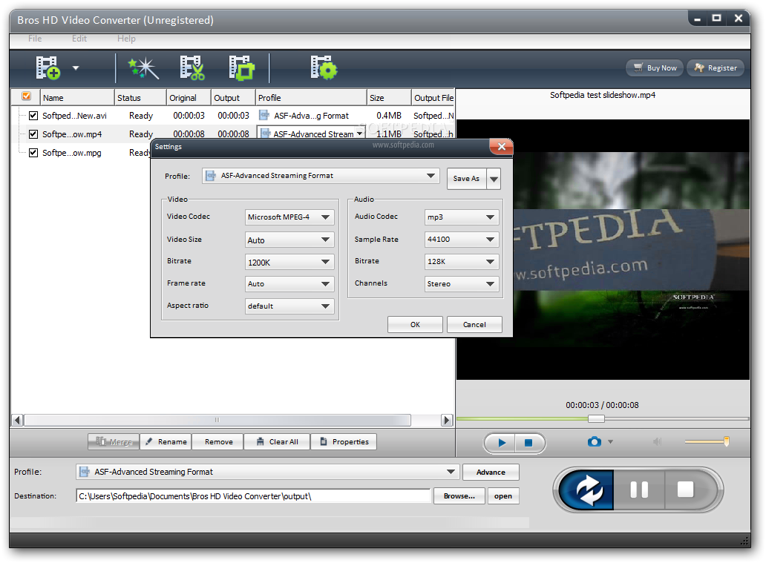Click the Buy Now button
This screenshot has width=766, height=563.
(655, 68)
